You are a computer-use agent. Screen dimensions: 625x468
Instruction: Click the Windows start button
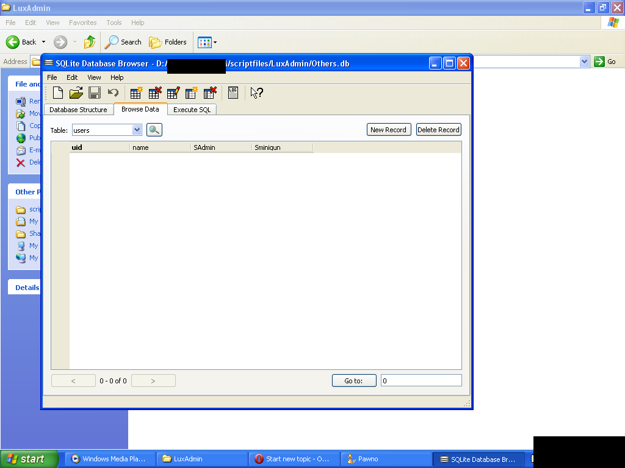(29, 459)
